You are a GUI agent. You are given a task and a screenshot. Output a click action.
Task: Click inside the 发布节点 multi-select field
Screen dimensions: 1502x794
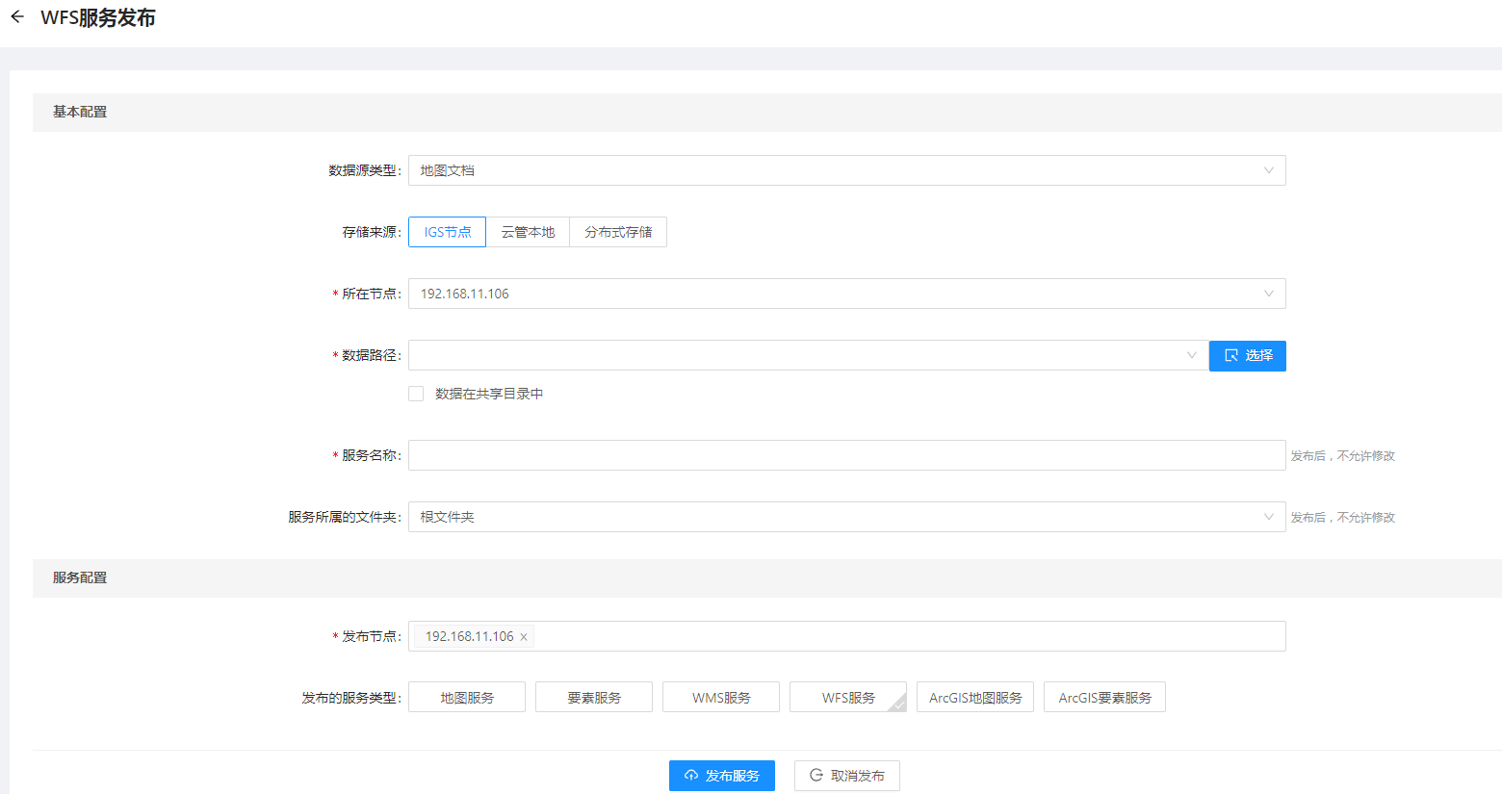click(846, 636)
